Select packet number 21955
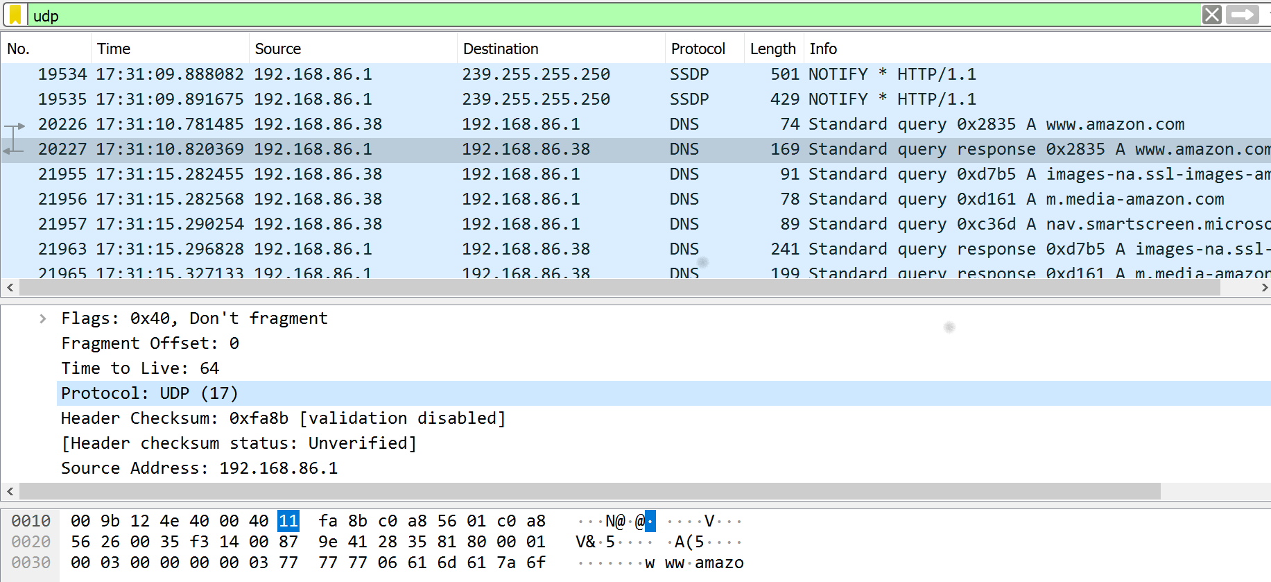Screen dimensions: 1271x582 point(635,174)
